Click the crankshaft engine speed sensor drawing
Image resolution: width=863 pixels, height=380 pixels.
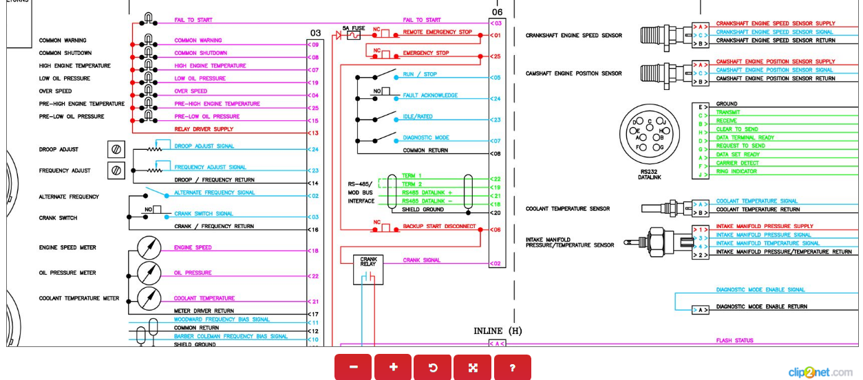tap(664, 36)
